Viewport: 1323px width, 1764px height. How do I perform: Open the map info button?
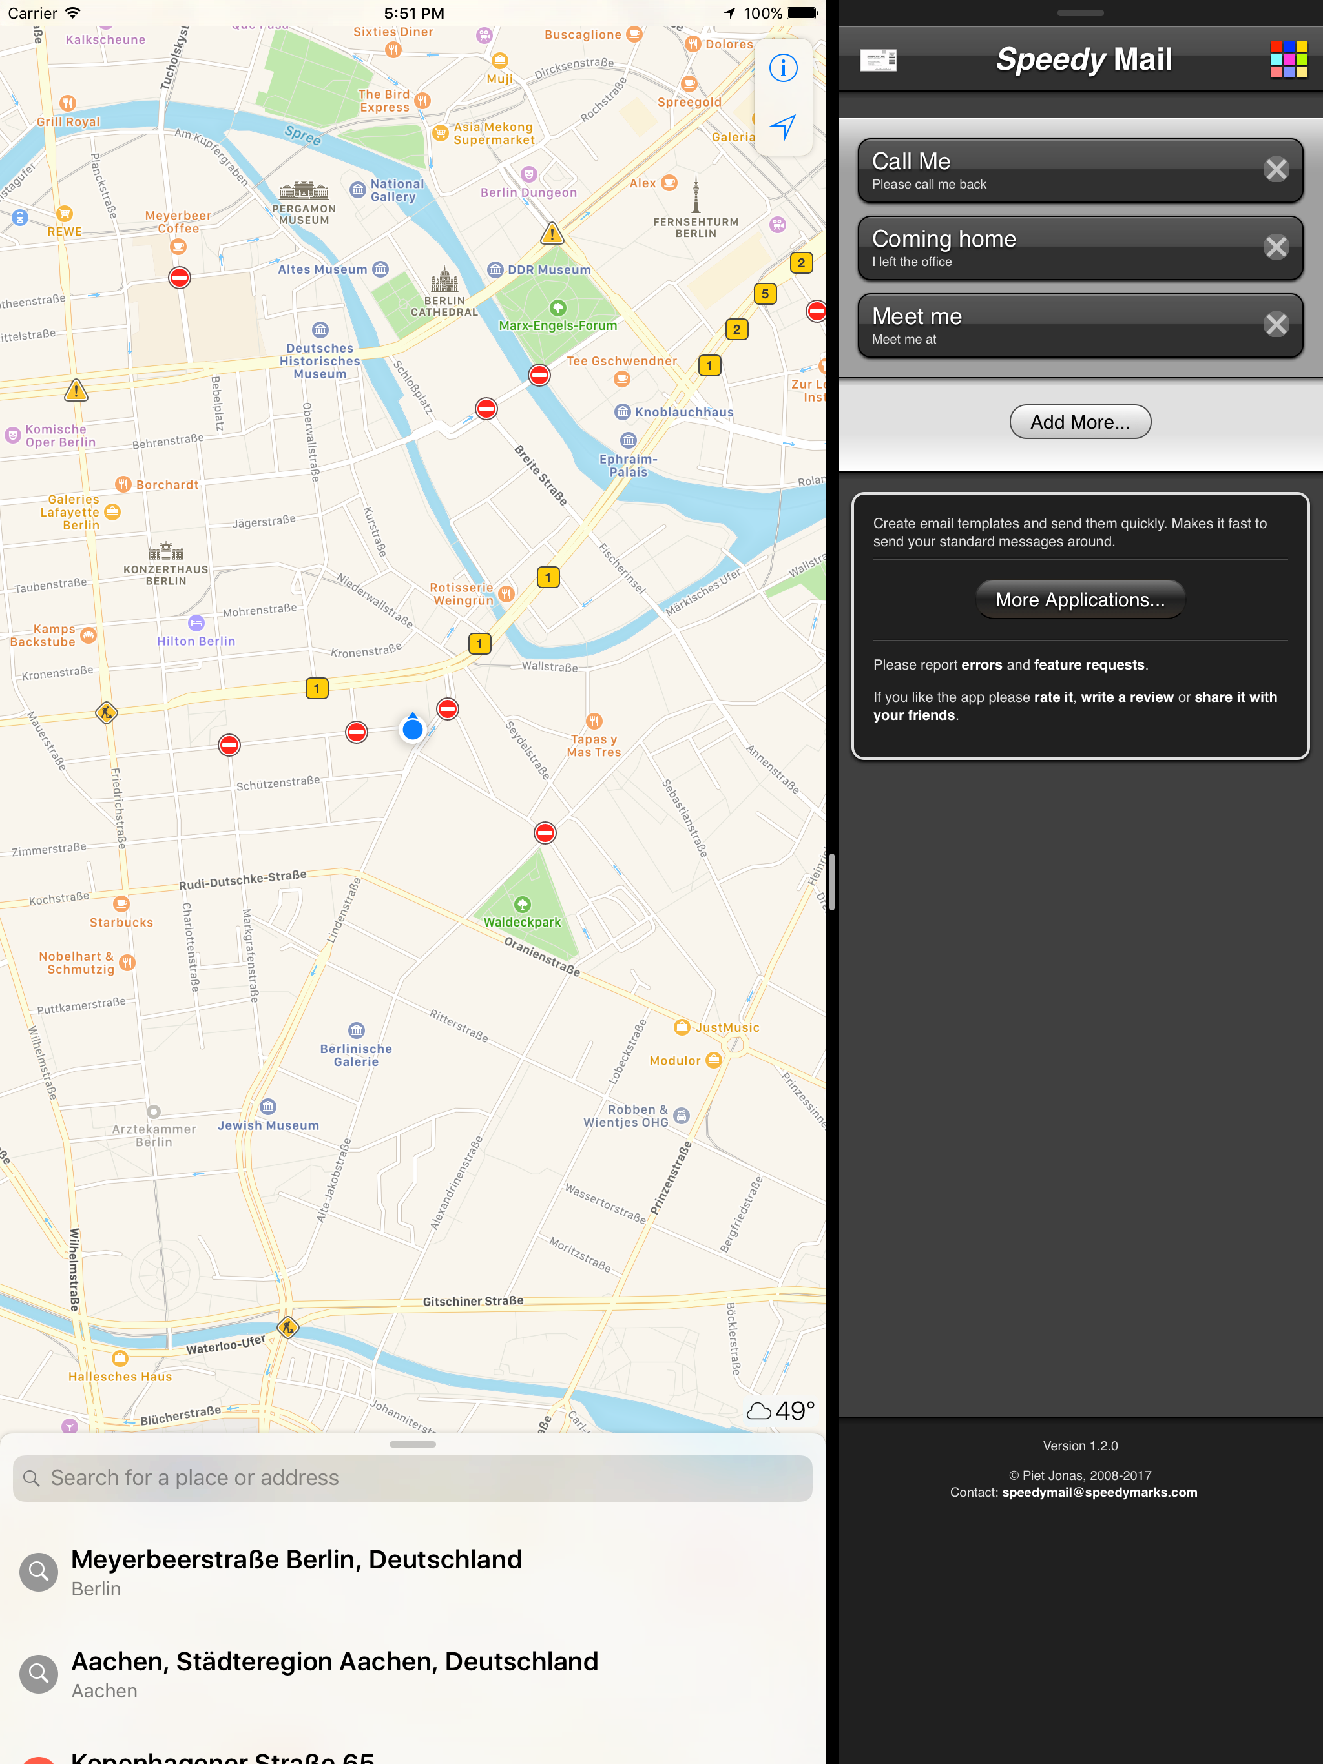pos(783,68)
